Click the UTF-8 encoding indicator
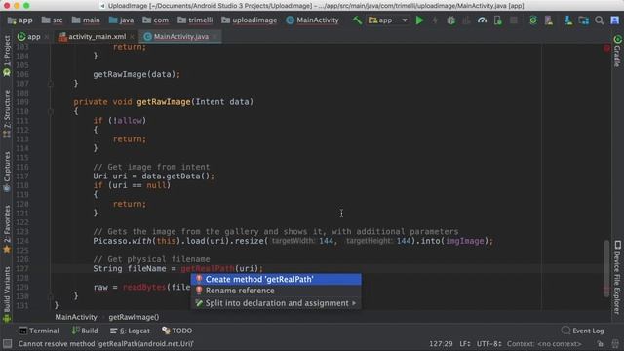Image resolution: width=624 pixels, height=351 pixels. [x=488, y=344]
